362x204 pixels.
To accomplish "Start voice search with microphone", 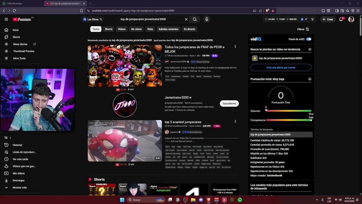I will tap(207, 19).
